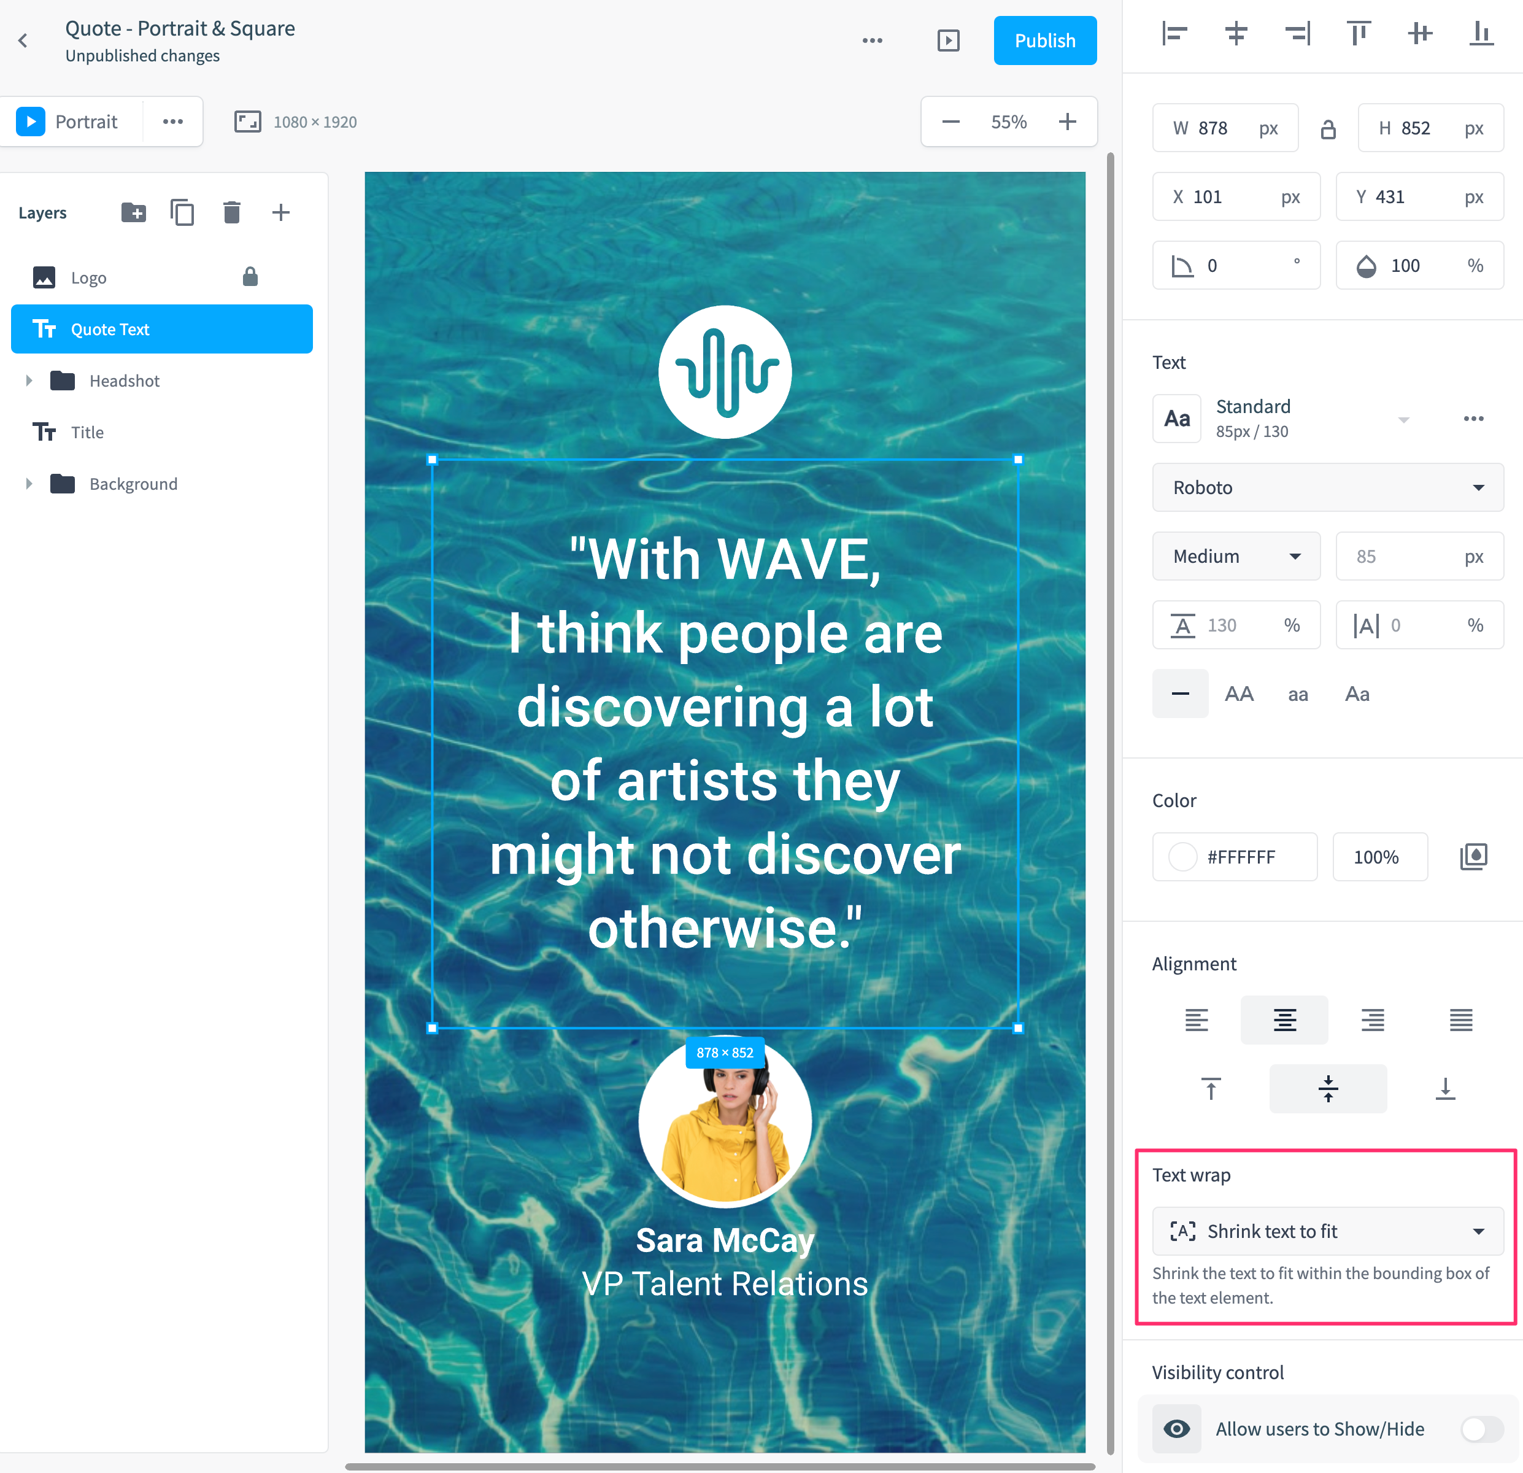Zoom out with the minus button
Screen dimensions: 1523x1473
[950, 122]
